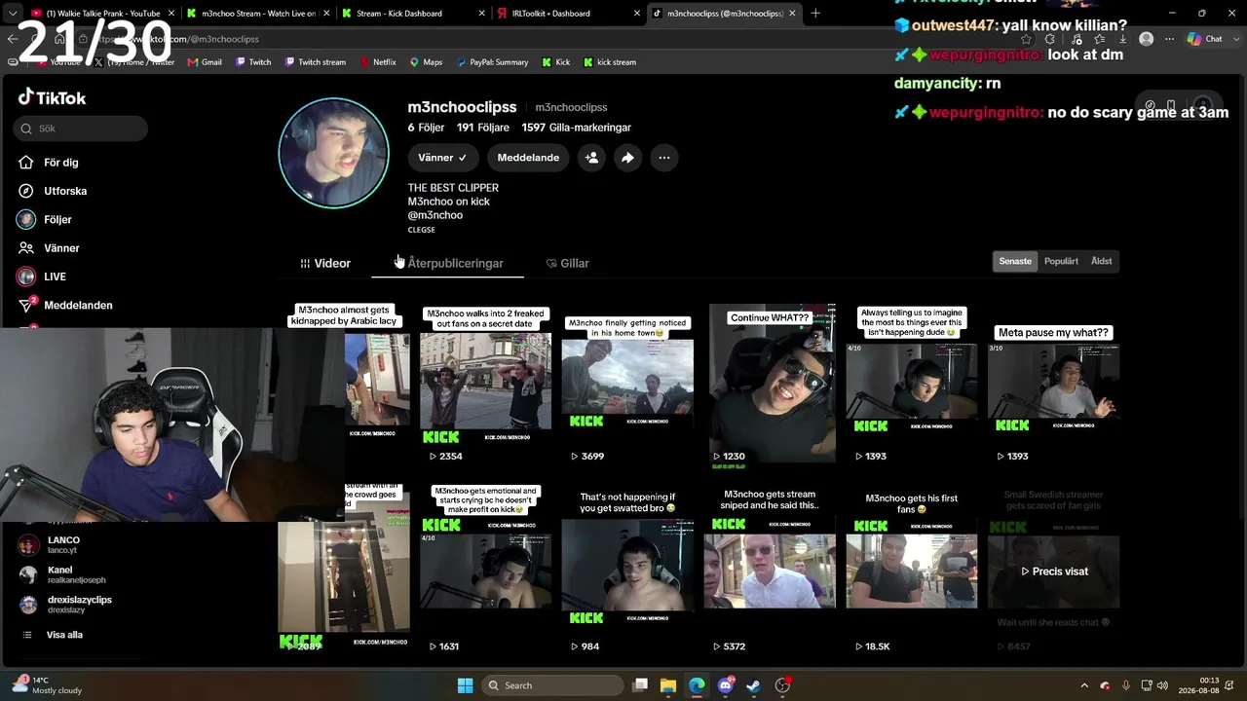Open the weather widget showing 14°C

click(x=47, y=685)
